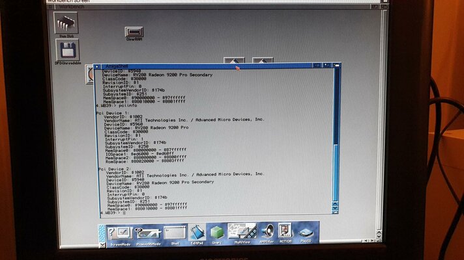Click the scroll down arrow in AmigaShell
464x260 pixels.
pos(336,207)
